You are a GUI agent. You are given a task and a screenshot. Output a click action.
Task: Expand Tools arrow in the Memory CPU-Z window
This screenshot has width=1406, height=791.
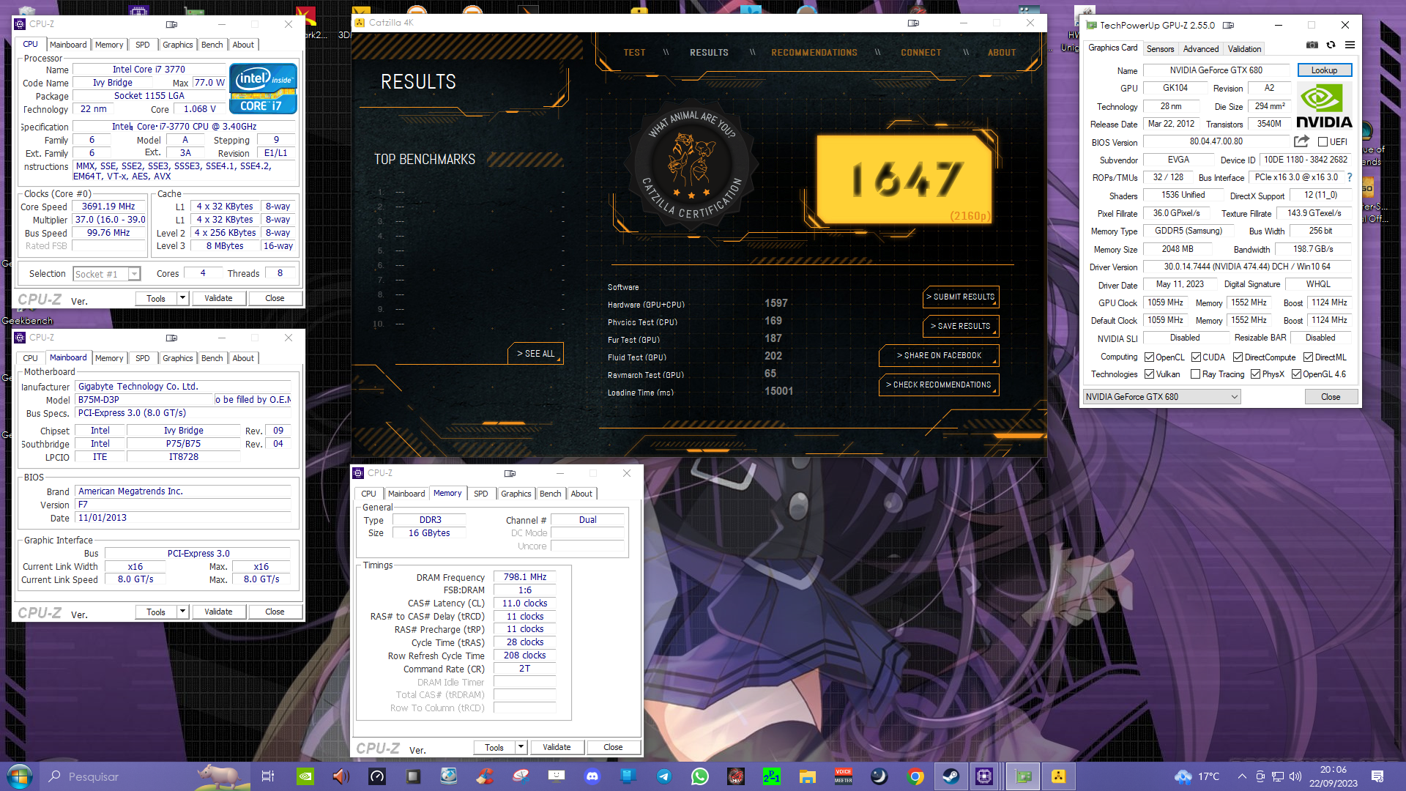pos(521,747)
